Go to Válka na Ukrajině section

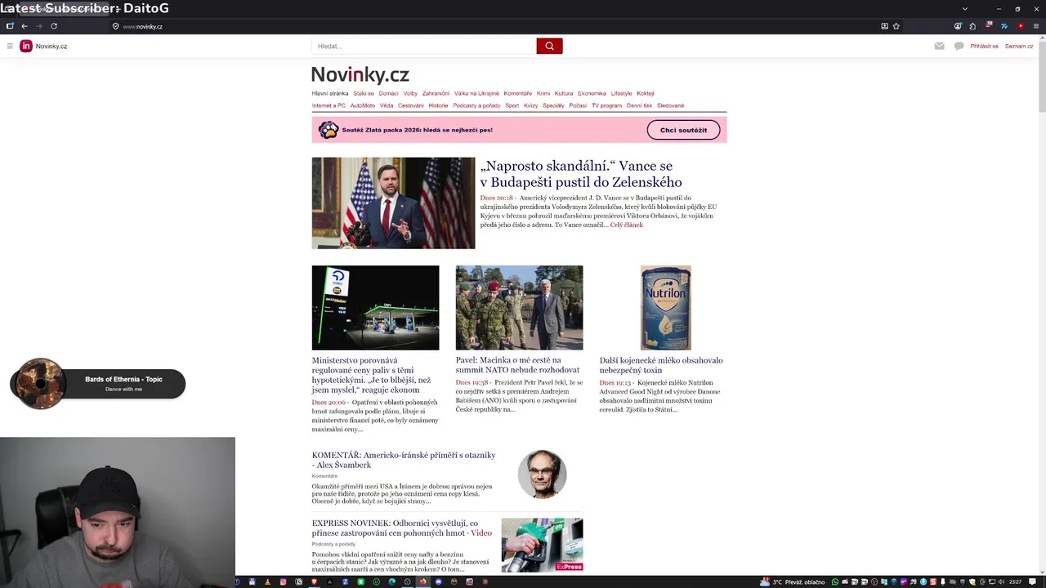tap(476, 93)
